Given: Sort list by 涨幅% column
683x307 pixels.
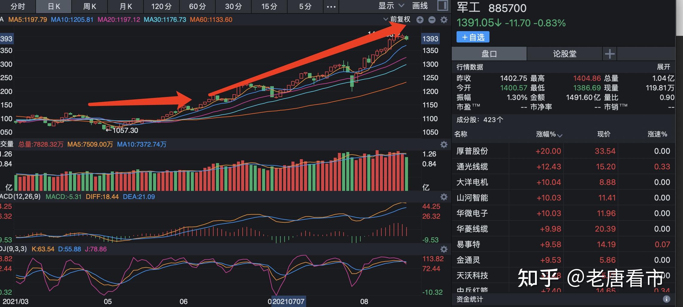Looking at the screenshot, I should coord(549,134).
